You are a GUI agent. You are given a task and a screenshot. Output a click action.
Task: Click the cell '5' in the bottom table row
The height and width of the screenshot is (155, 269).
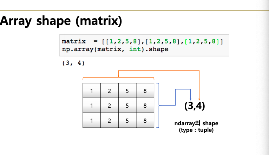127,120
